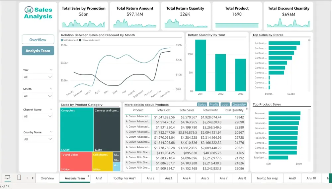Switch to mobile layout view icon
Viewport: 332px width, 189px height.
click(19, 178)
